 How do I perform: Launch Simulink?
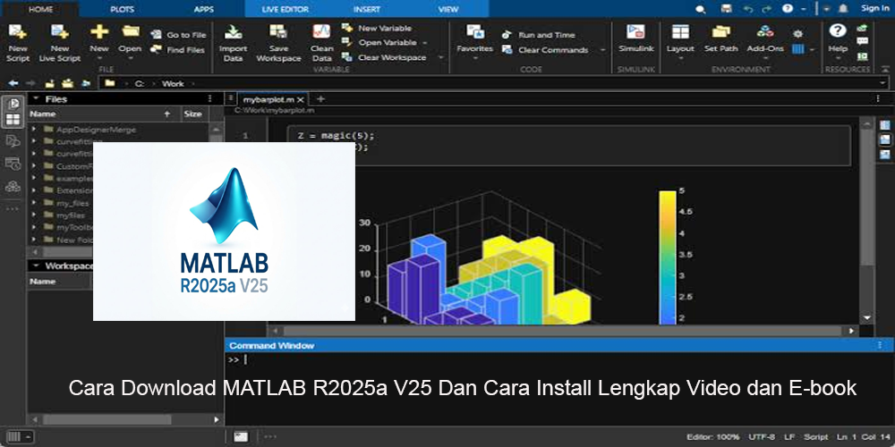pos(635,38)
